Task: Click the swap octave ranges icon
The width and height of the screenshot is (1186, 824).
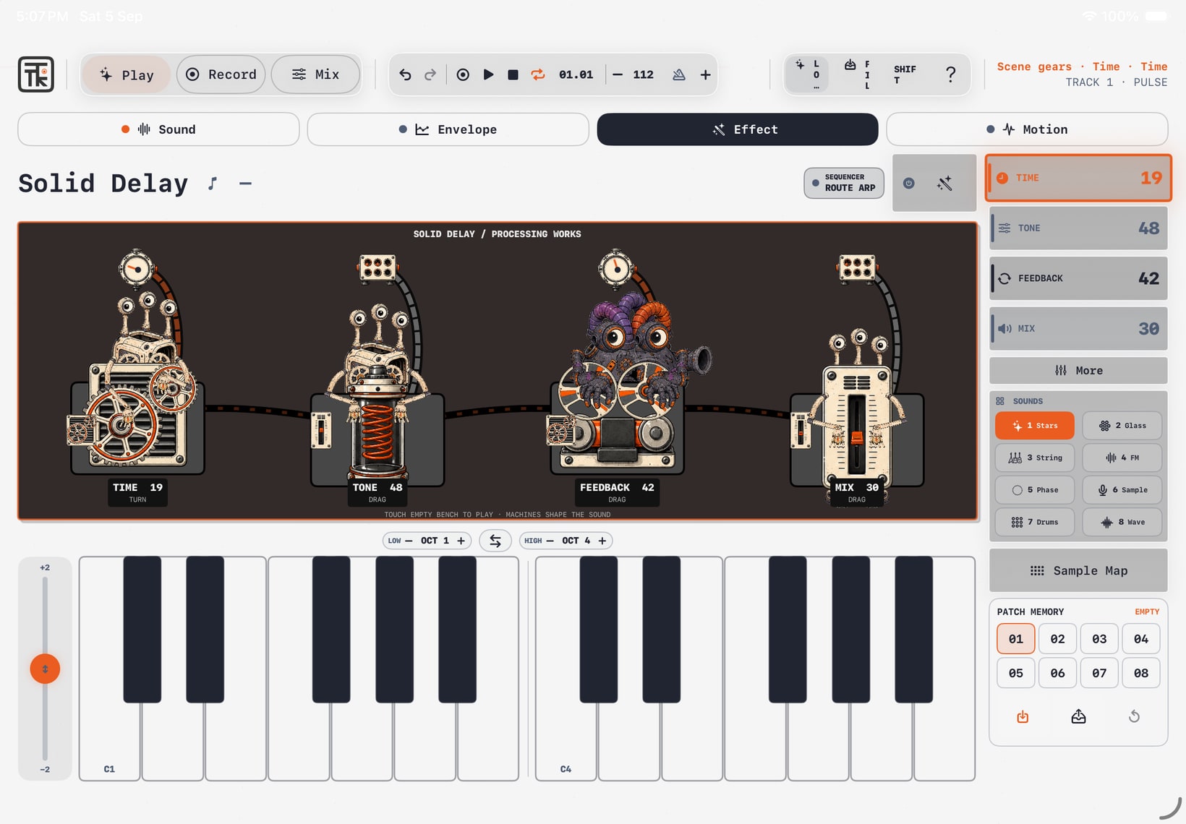Action: (495, 541)
